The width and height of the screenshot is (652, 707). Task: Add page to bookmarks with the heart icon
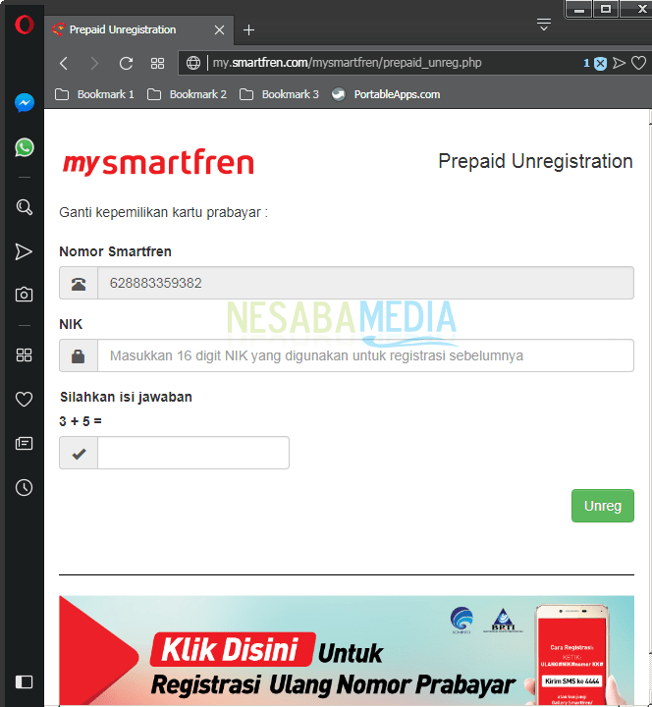click(638, 63)
